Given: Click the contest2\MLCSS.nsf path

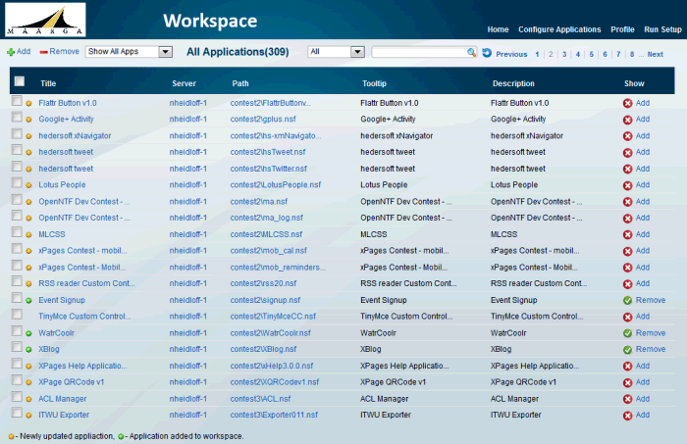Looking at the screenshot, I should click(x=266, y=234).
